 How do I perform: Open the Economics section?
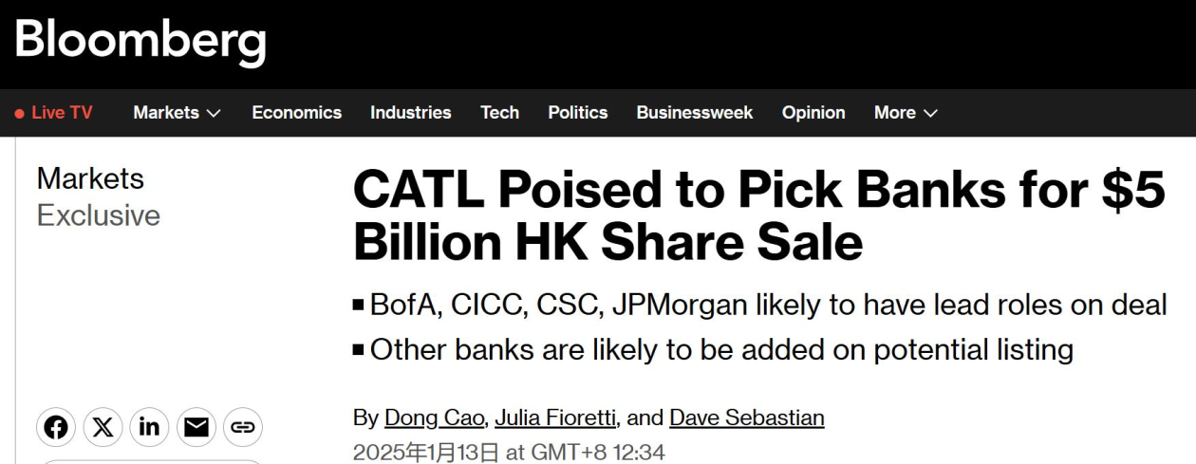click(296, 112)
